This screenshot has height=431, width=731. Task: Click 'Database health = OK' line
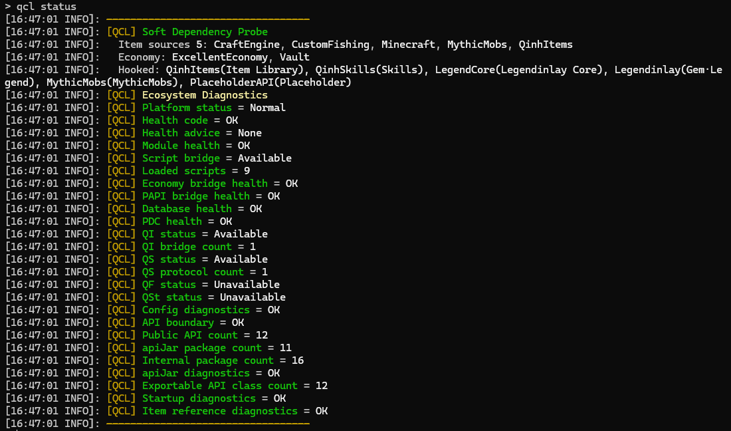[x=202, y=208]
